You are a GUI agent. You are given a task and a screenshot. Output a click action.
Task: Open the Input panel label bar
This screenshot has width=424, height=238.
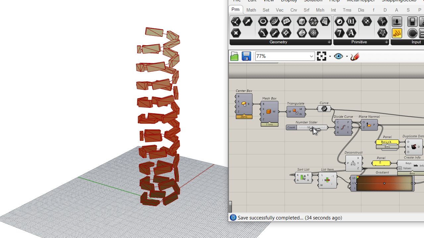click(x=407, y=42)
